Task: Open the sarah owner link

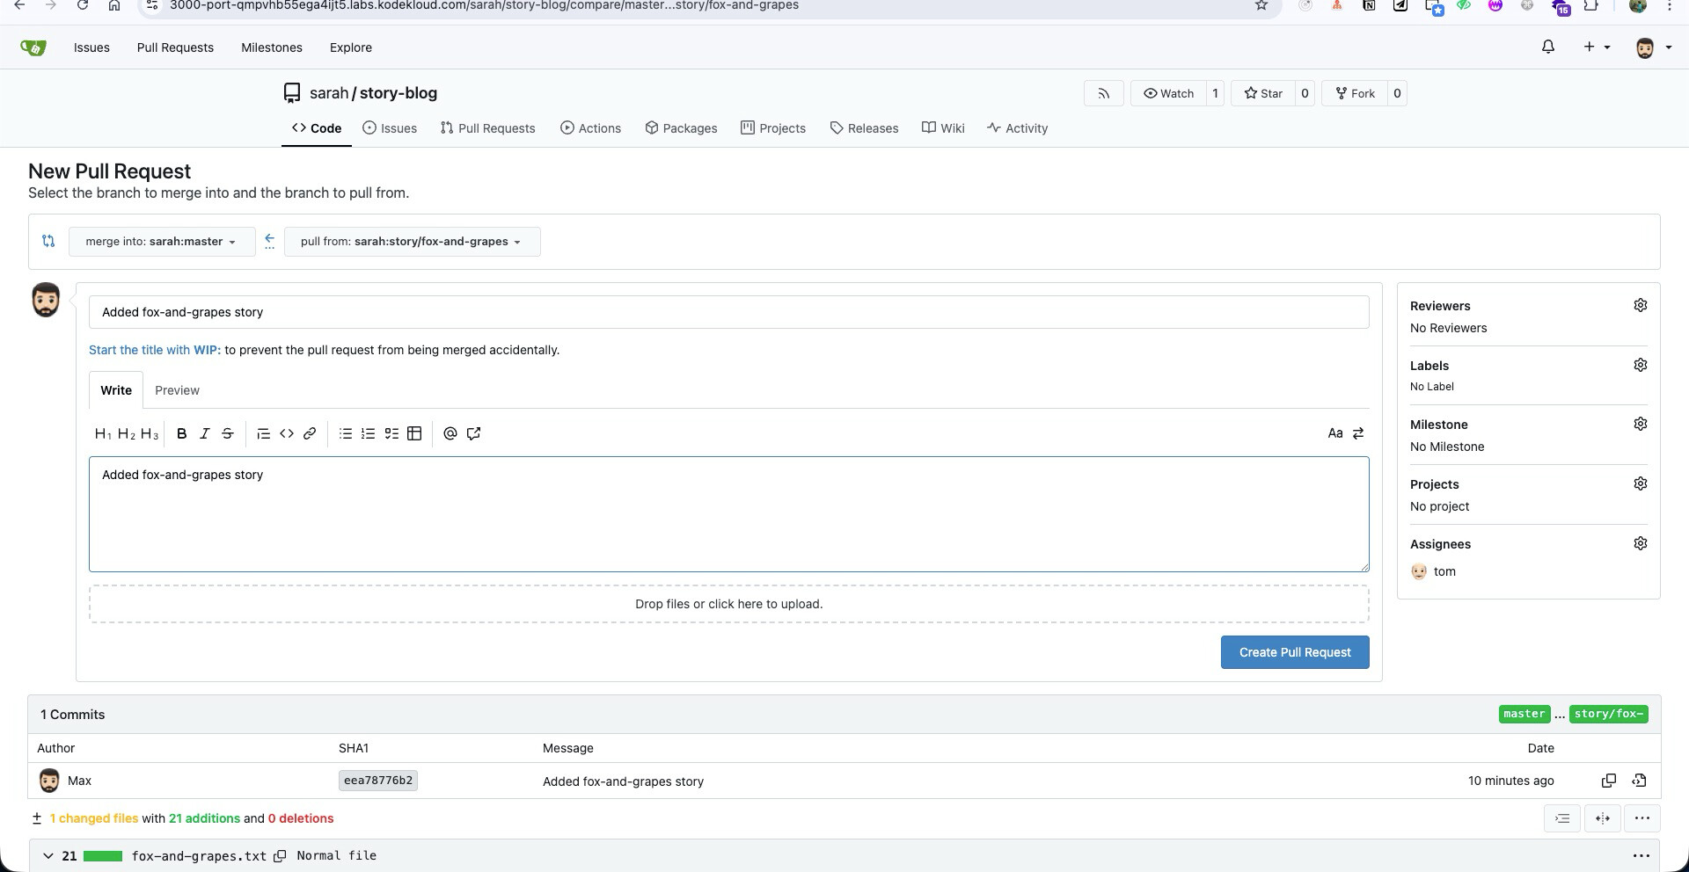Action: click(329, 93)
